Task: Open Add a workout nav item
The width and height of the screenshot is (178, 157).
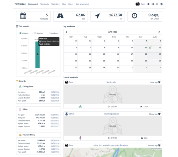Action: coord(82,4)
